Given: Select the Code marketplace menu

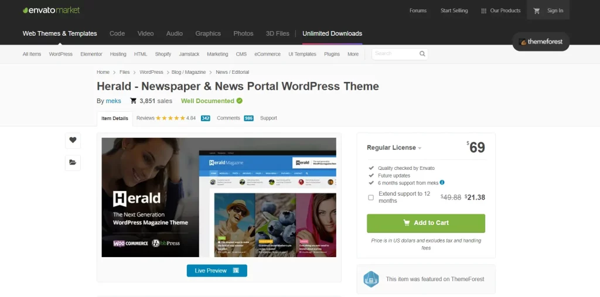Looking at the screenshot, I should [117, 33].
